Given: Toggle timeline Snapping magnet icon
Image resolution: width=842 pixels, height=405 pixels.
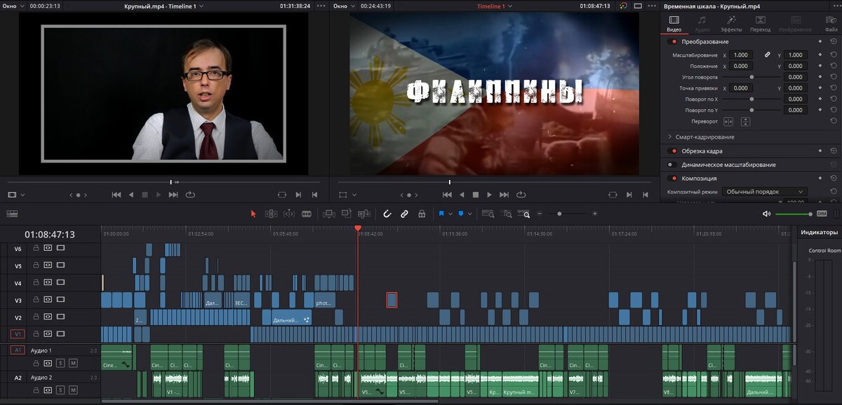Looking at the screenshot, I should pos(387,214).
